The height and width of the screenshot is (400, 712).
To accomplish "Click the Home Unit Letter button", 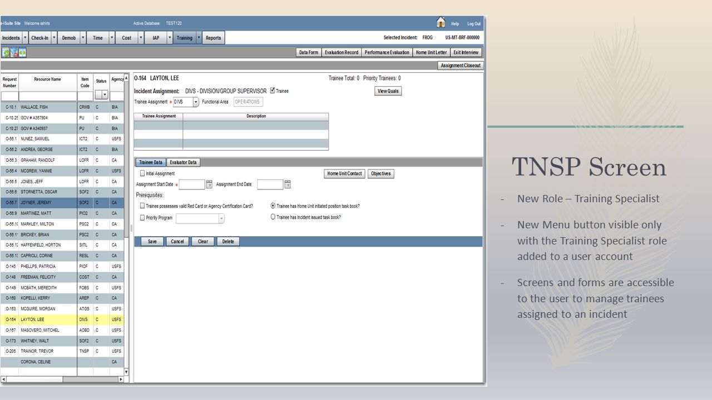I will (431, 52).
